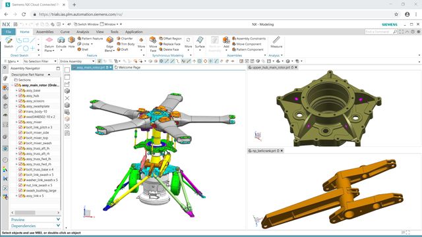Click the Delete Face command
422x237 pixels.
point(169,49)
